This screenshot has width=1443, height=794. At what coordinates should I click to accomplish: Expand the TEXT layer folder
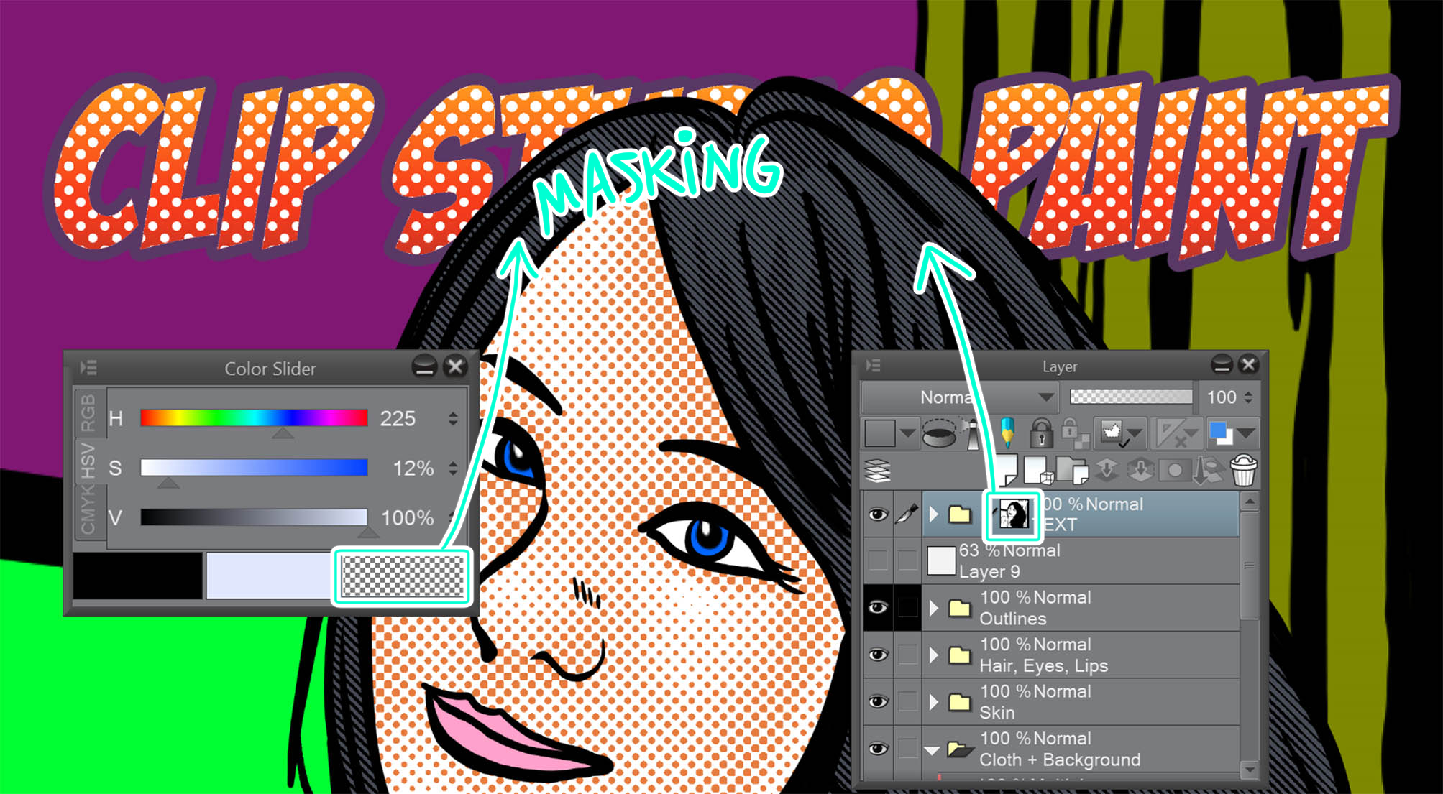pyautogui.click(x=933, y=514)
